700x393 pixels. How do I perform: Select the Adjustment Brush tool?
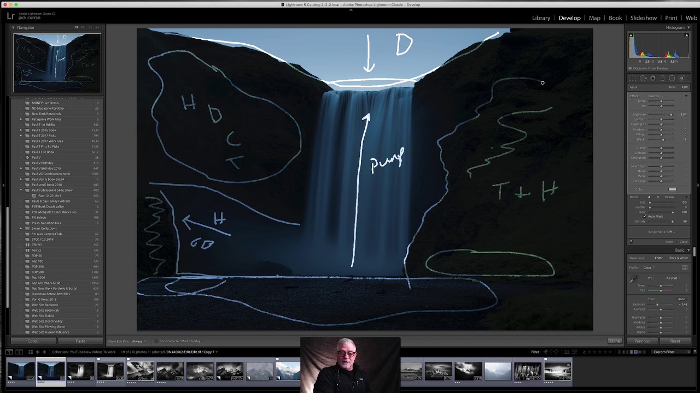682,78
